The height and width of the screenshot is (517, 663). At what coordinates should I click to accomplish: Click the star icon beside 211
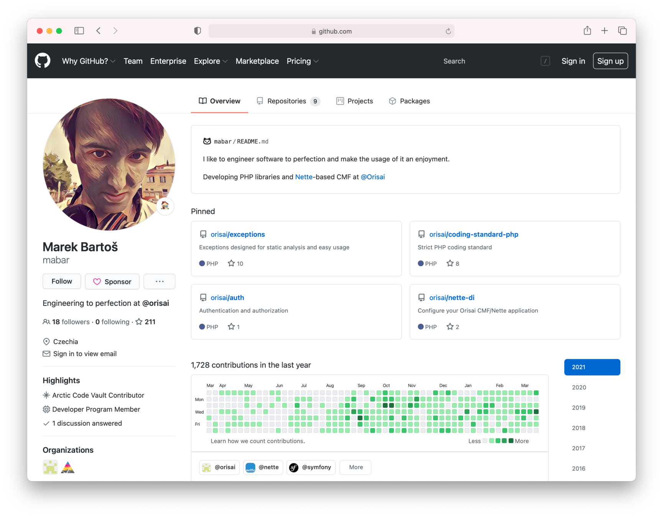tap(139, 322)
